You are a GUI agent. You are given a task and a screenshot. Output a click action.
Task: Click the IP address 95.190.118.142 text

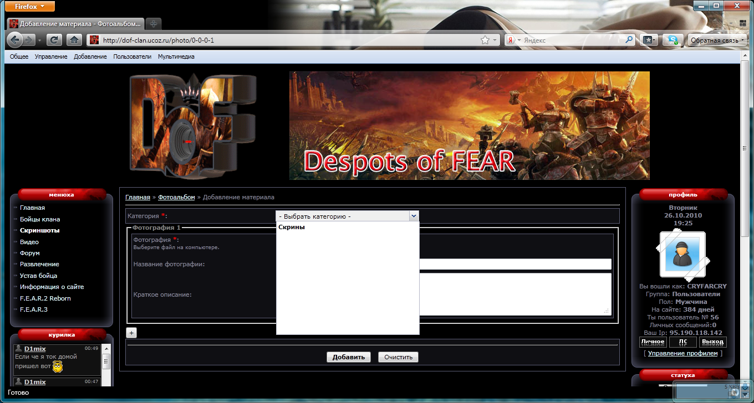point(696,333)
